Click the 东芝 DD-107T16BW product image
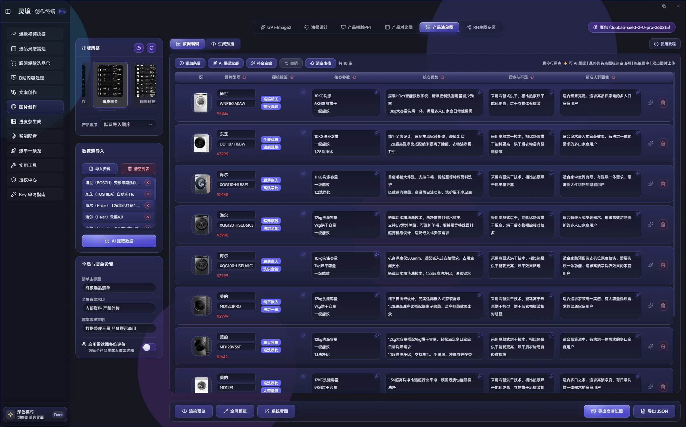Image resolution: width=686 pixels, height=427 pixels. click(201, 143)
